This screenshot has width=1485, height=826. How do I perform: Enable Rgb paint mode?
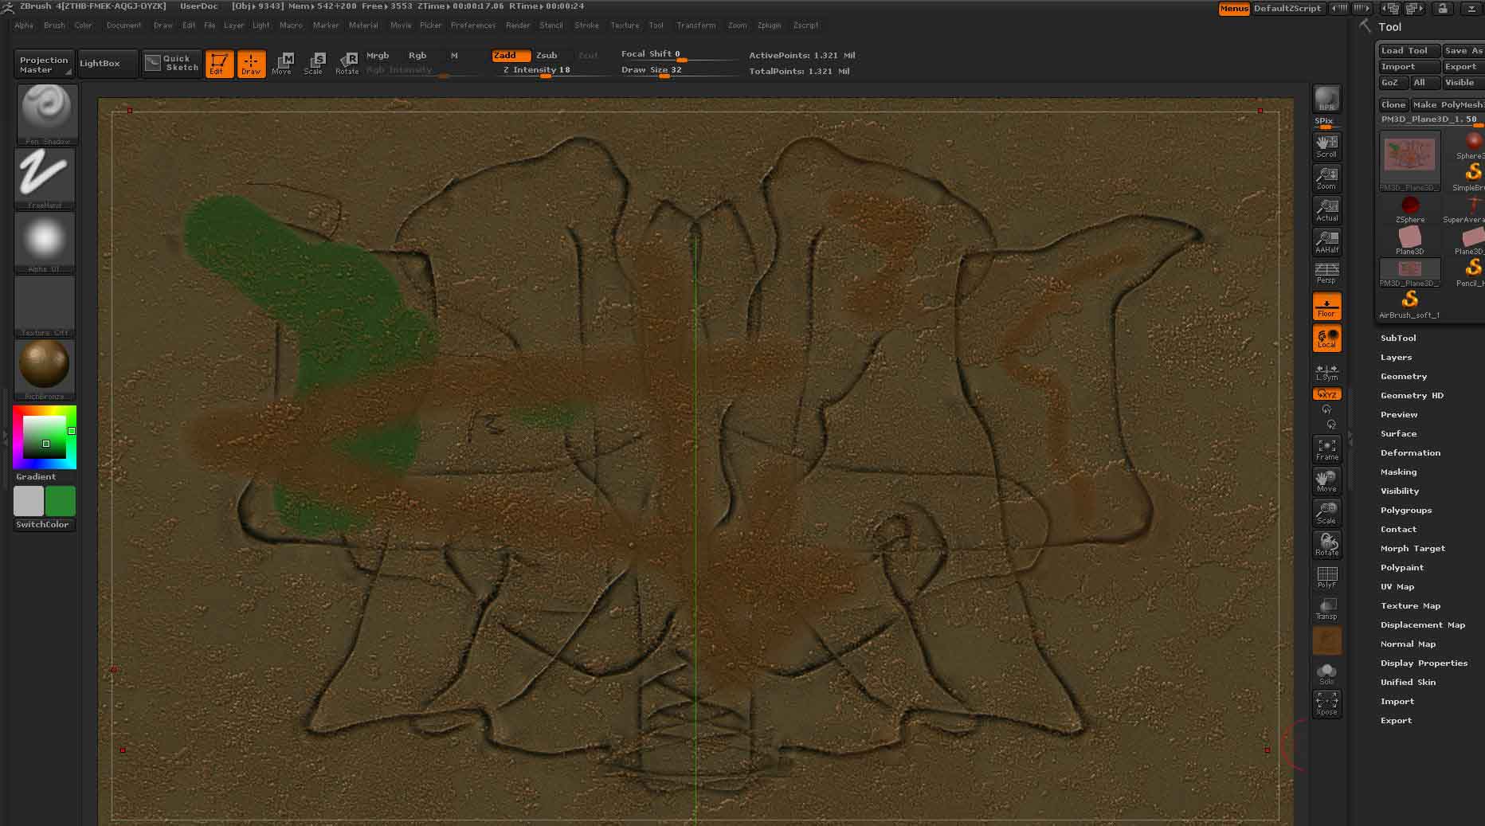click(x=417, y=56)
